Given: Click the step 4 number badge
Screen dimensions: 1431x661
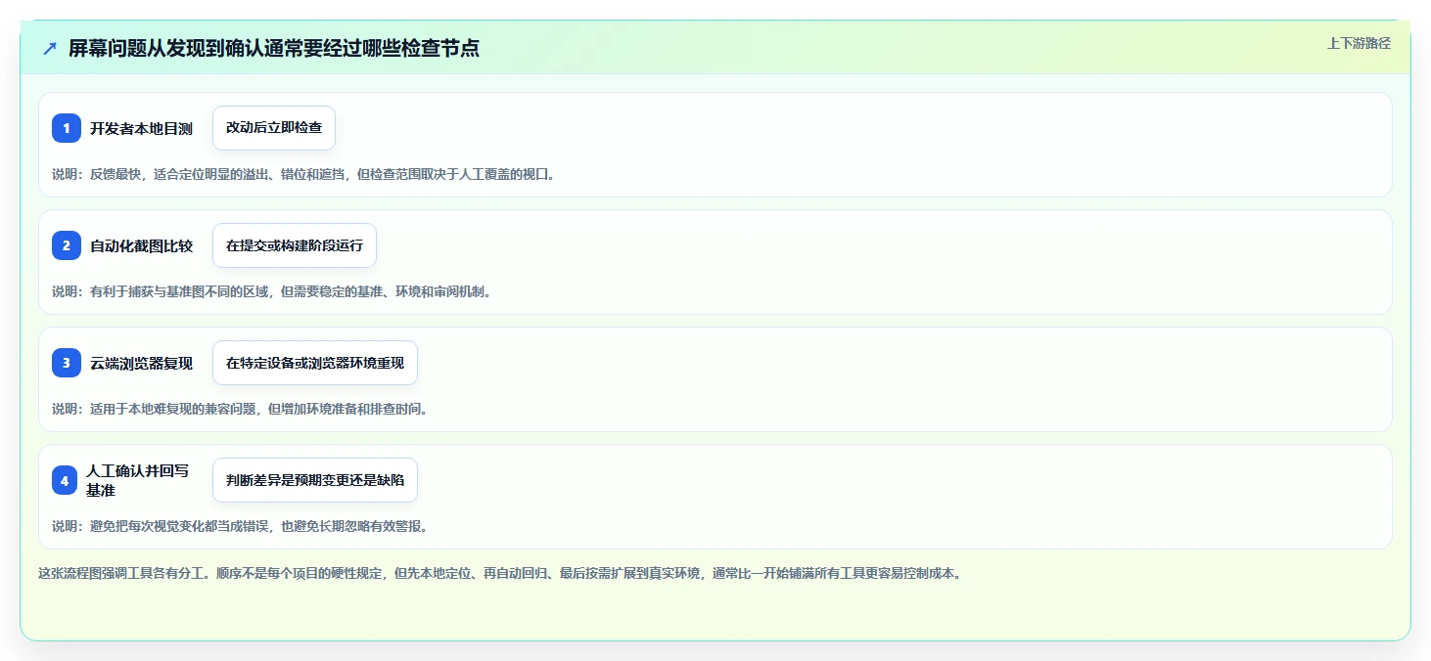Looking at the screenshot, I should click(65, 480).
